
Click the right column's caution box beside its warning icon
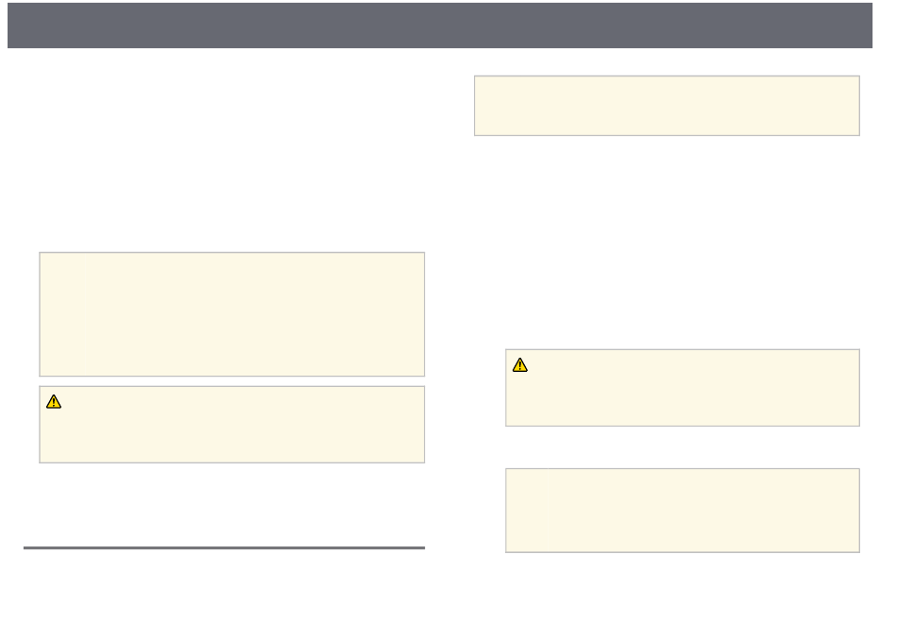683,388
